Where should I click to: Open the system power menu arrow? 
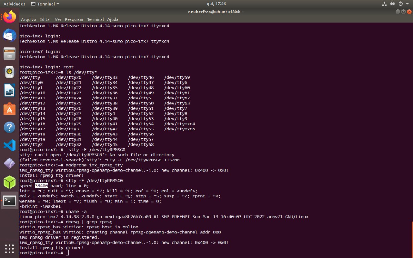click(x=408, y=4)
